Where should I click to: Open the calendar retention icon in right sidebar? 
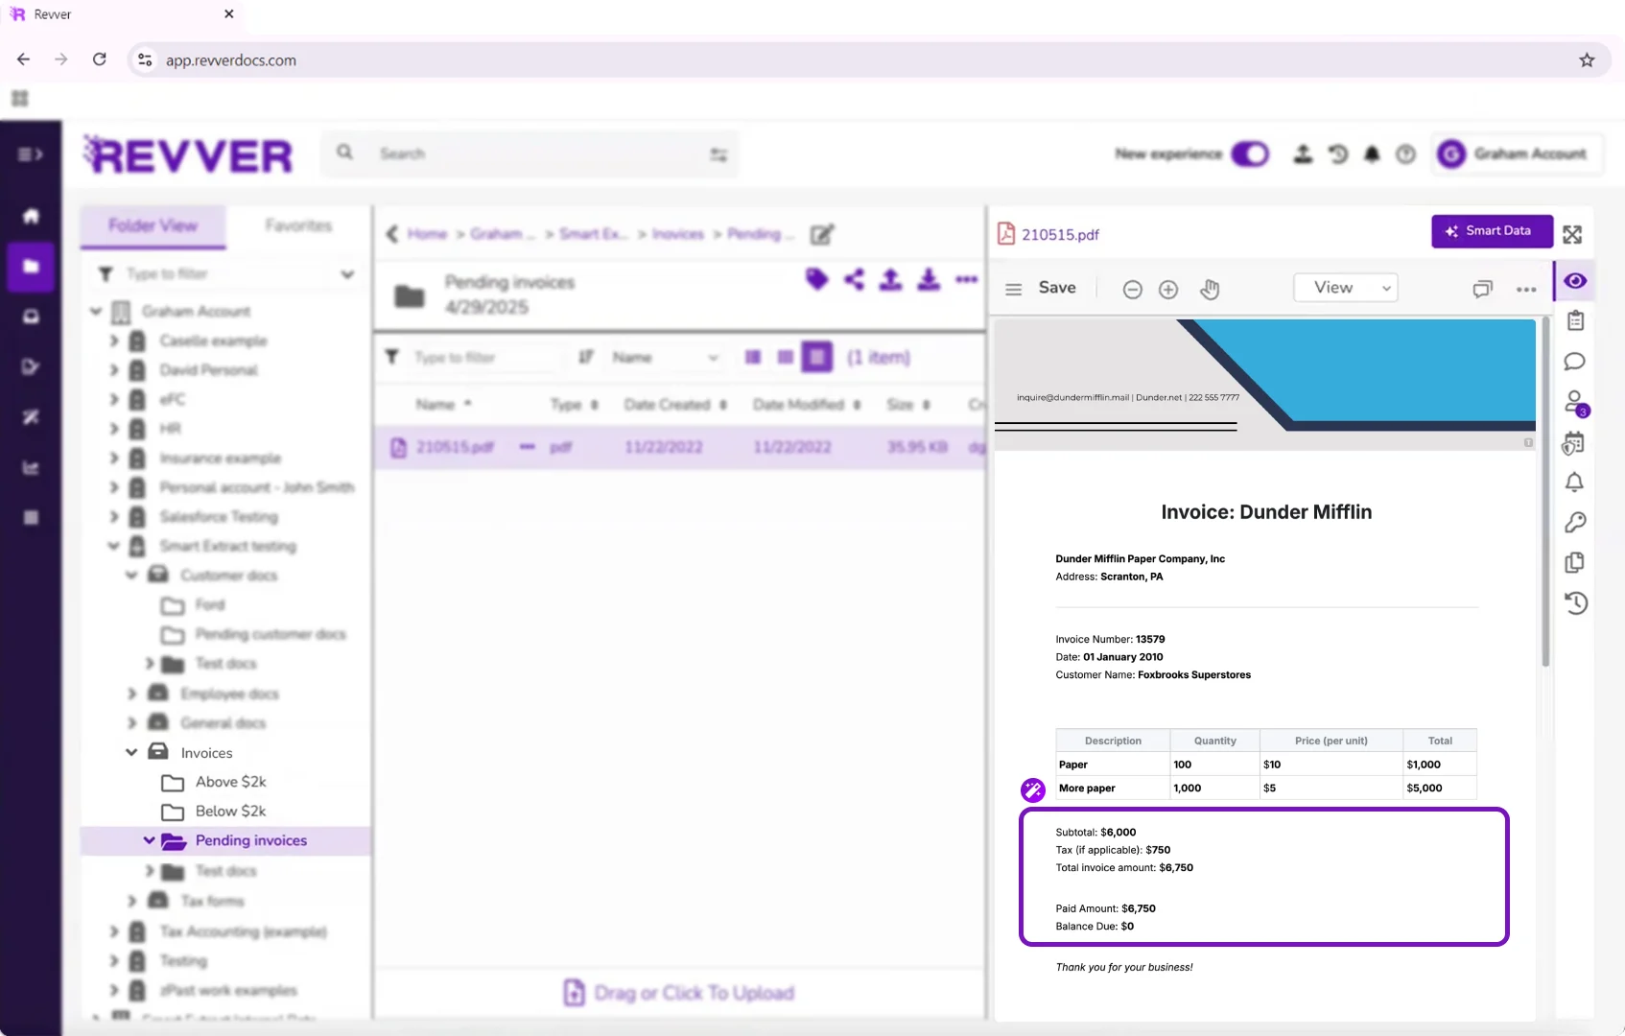tap(1574, 443)
